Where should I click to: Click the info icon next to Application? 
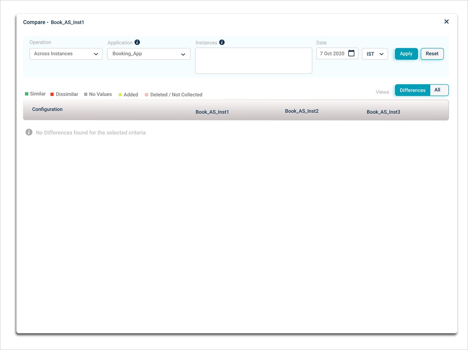tap(137, 42)
